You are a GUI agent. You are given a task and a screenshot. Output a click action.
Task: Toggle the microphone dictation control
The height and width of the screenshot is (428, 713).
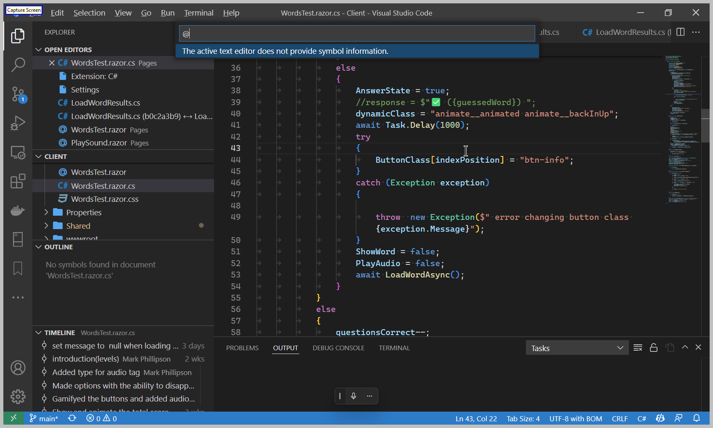click(x=354, y=396)
